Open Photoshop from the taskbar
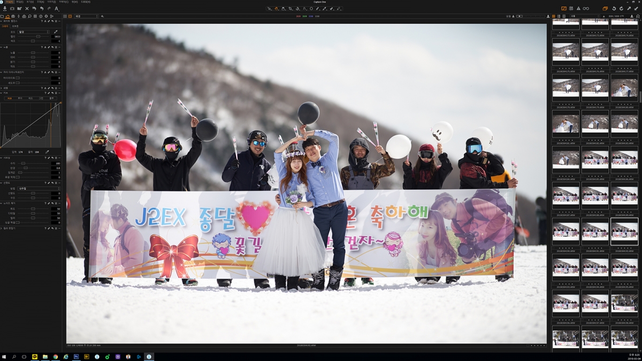This screenshot has height=361, width=642. 76,356
